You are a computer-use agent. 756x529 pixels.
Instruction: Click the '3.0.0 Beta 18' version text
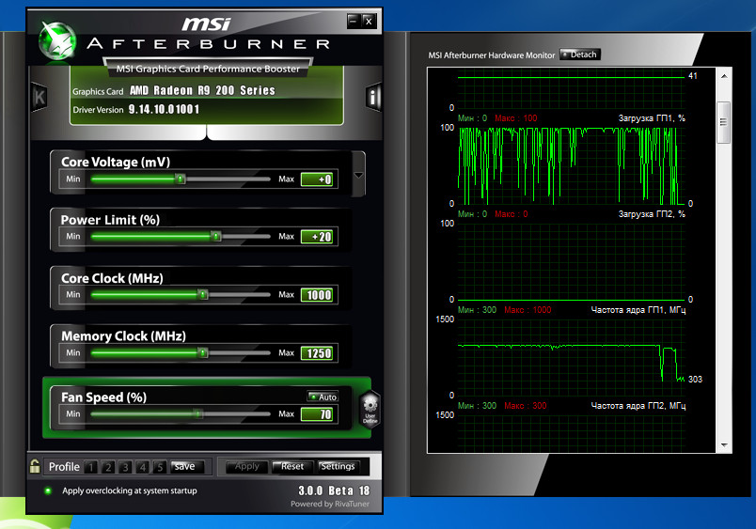334,490
